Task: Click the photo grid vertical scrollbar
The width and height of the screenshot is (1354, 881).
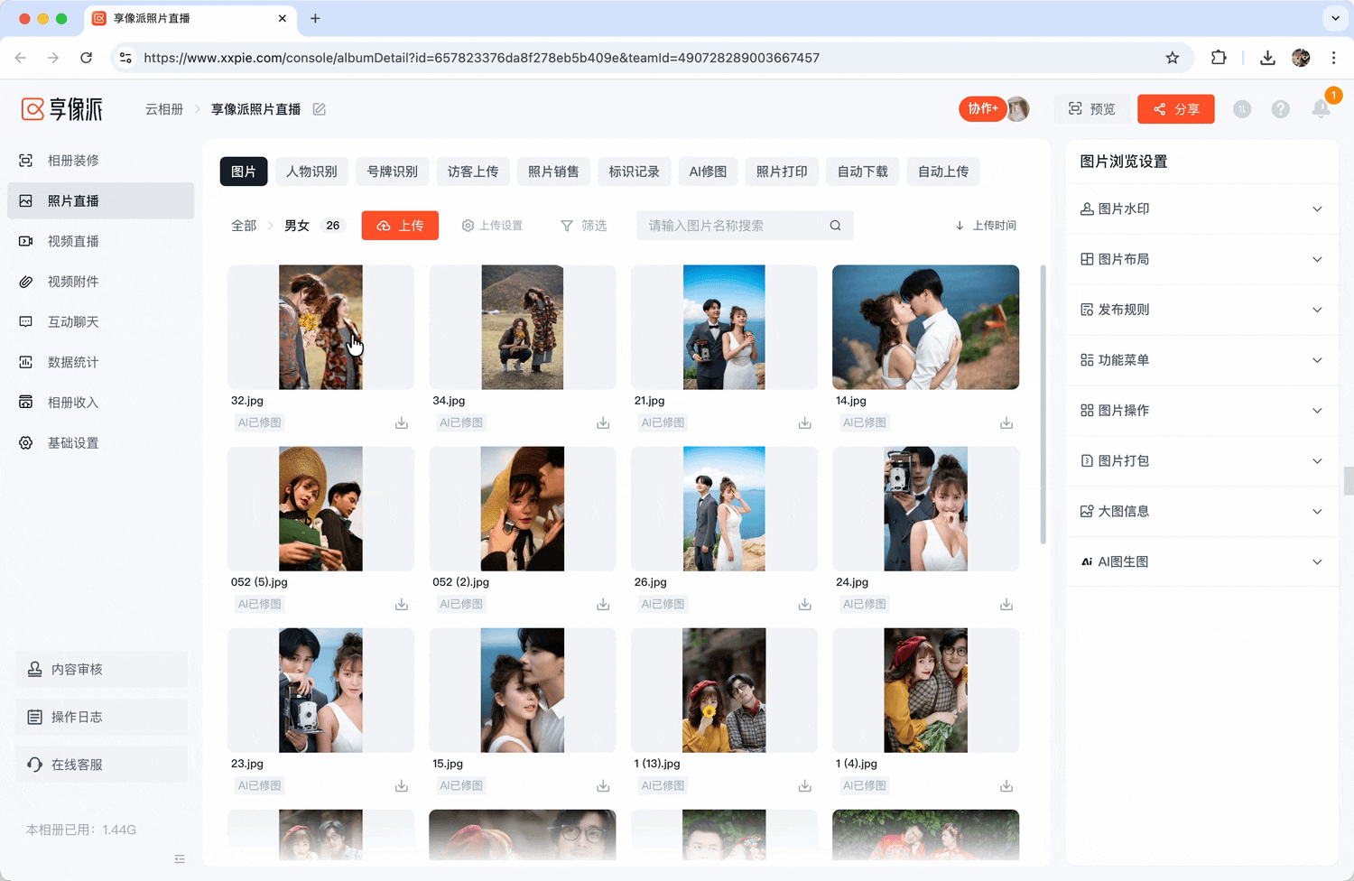Action: [x=1043, y=404]
